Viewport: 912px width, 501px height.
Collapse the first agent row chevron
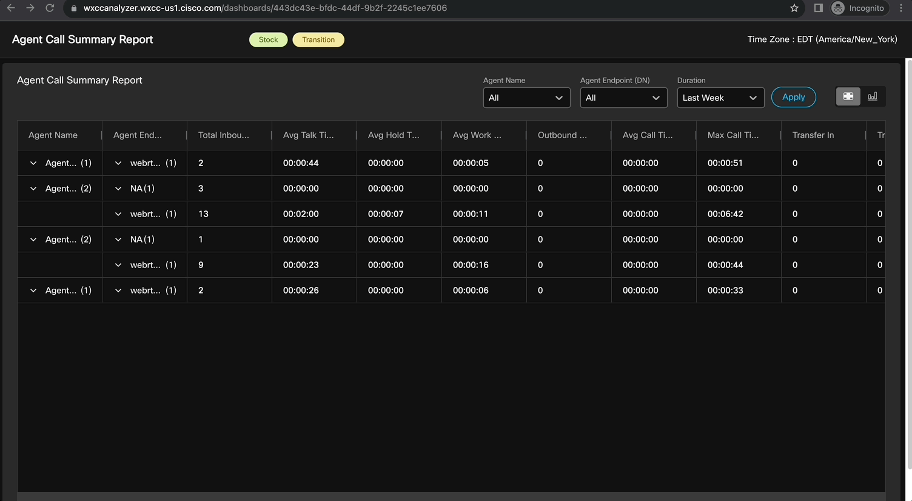(33, 163)
